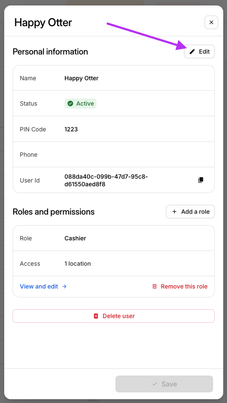
Task: Click the trash icon in Delete user
Action: click(x=96, y=316)
